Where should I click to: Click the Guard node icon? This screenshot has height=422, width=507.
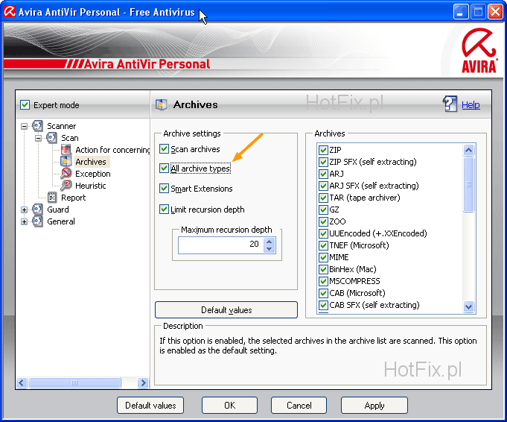point(37,210)
